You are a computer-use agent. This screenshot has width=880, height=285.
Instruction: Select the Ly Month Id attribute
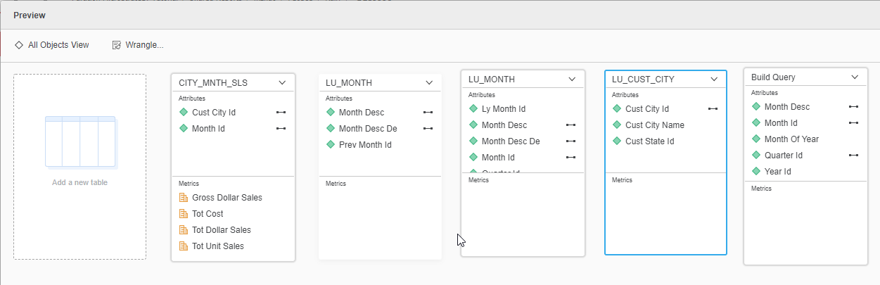coord(503,109)
